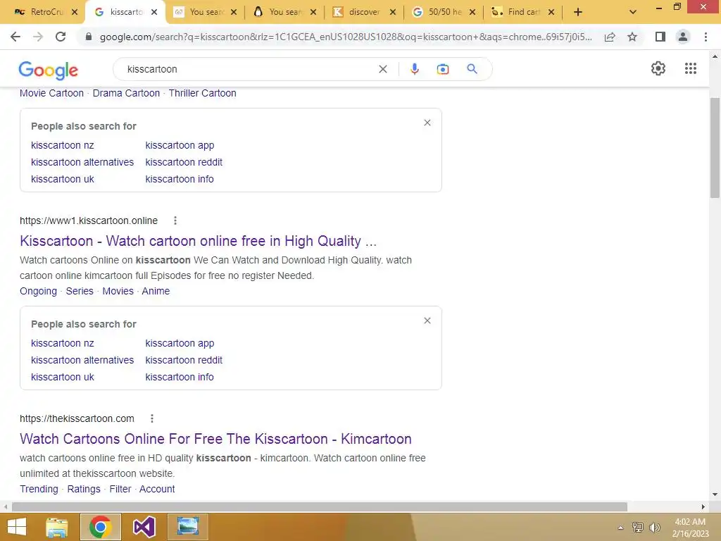The width and height of the screenshot is (721, 541).
Task: Open the tab search dropdown chevron
Action: (x=633, y=12)
